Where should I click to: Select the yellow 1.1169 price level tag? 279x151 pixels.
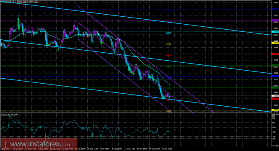coord(275,43)
